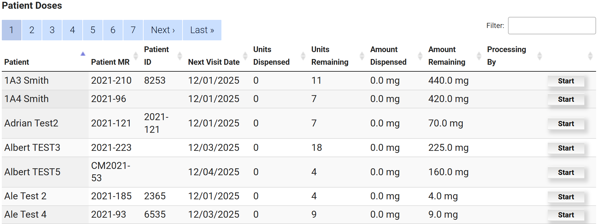
Task: Start dose for Ale Test 4
Action: click(566, 215)
